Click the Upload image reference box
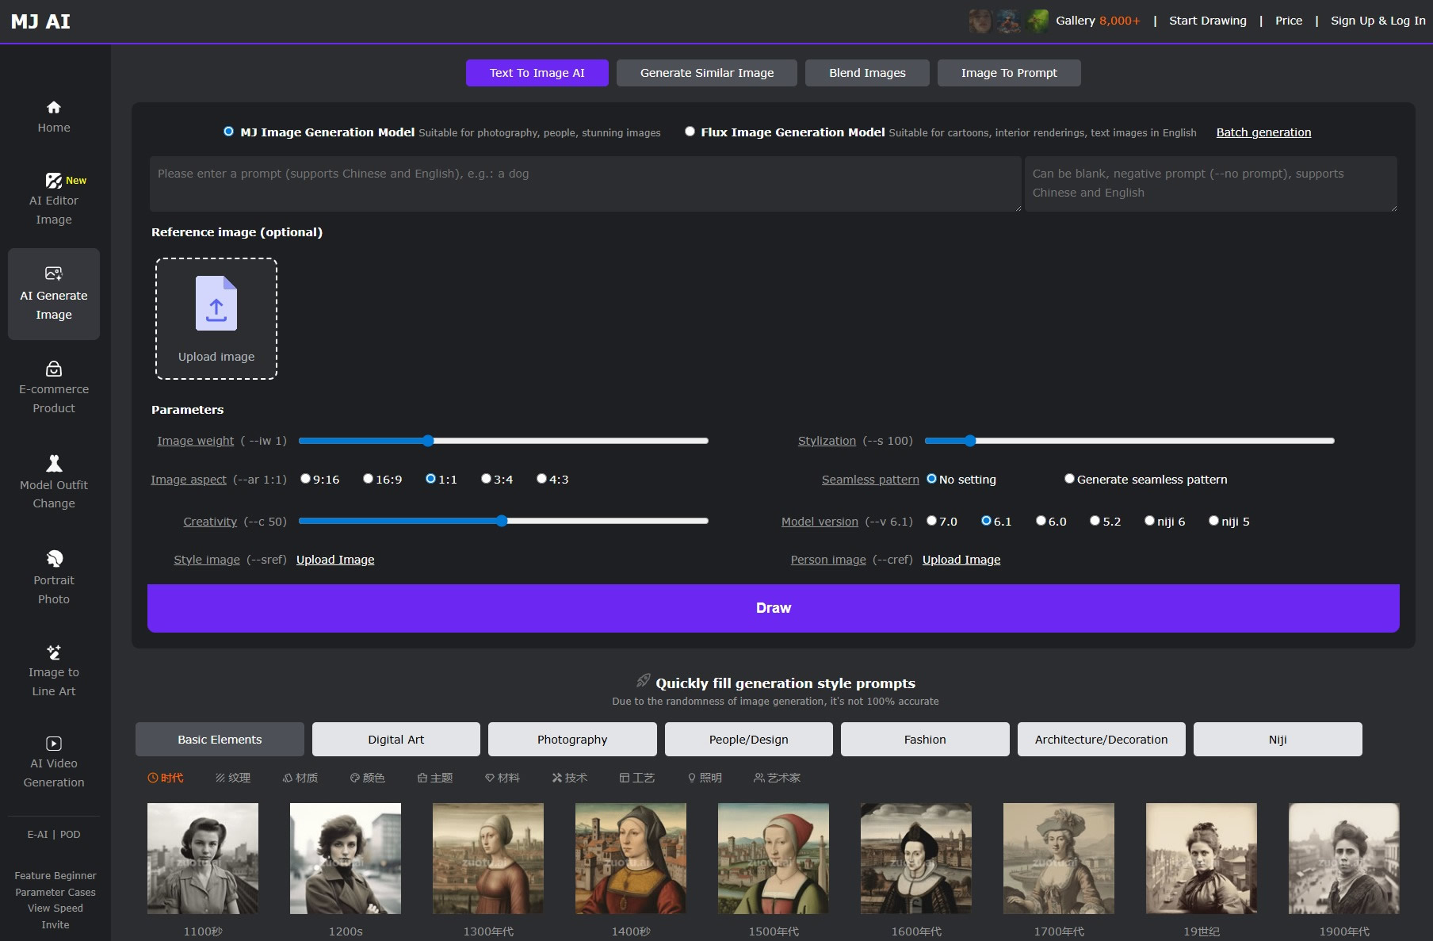This screenshot has height=941, width=1433. click(216, 318)
